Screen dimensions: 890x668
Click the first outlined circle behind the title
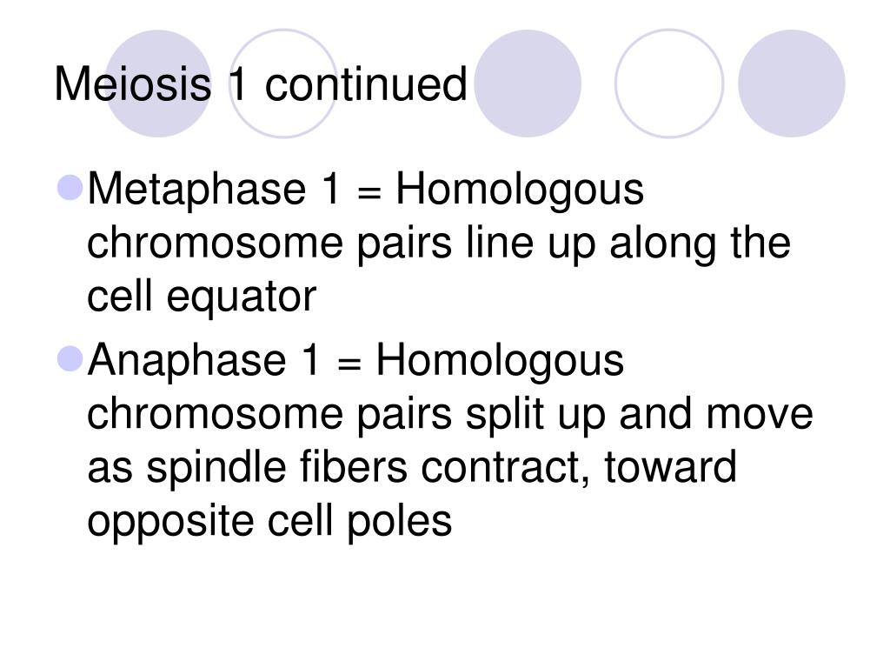coord(283,83)
